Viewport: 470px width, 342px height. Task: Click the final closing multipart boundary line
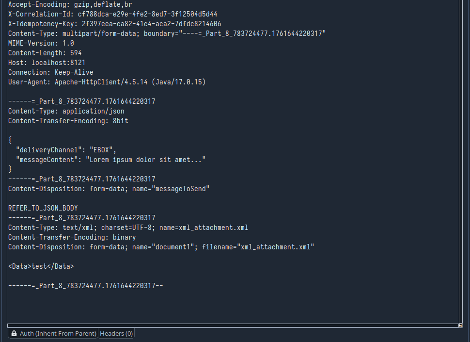pos(85,286)
